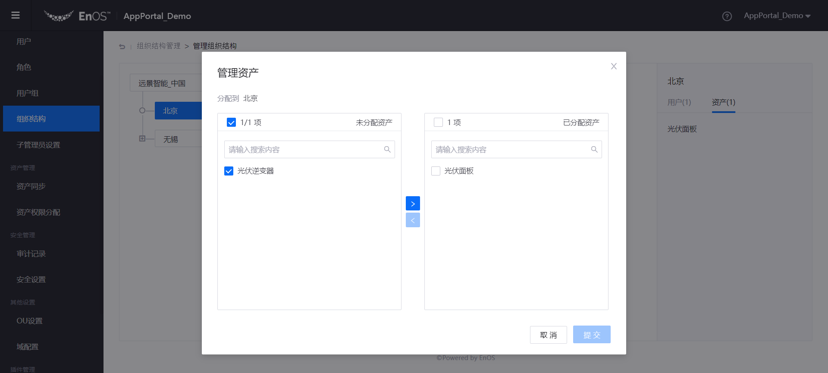Close the 管理资产 dialog
The width and height of the screenshot is (828, 373).
pos(613,66)
